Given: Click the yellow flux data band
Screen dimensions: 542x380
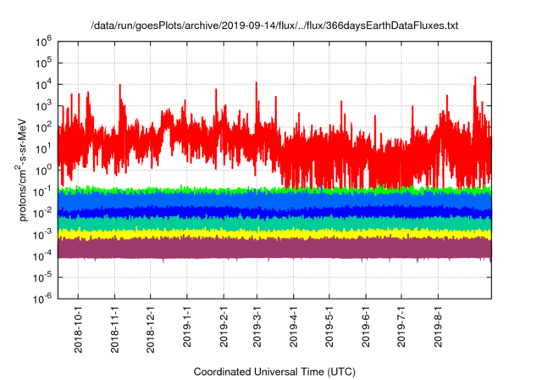Looking at the screenshot, I should [274, 234].
